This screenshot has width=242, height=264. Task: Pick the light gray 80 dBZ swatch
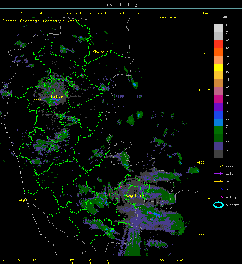218,29
